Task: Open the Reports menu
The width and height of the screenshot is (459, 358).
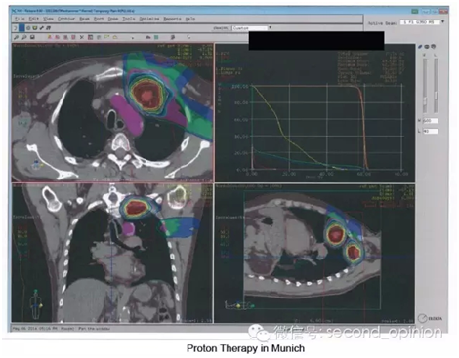Action: (x=172, y=19)
